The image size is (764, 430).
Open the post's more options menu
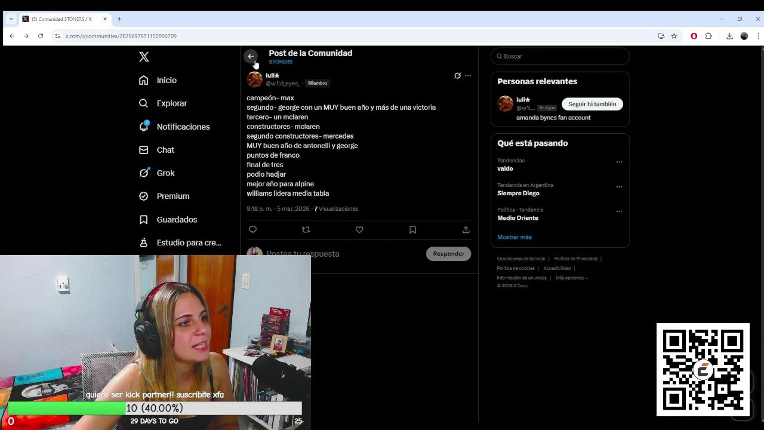(x=468, y=76)
